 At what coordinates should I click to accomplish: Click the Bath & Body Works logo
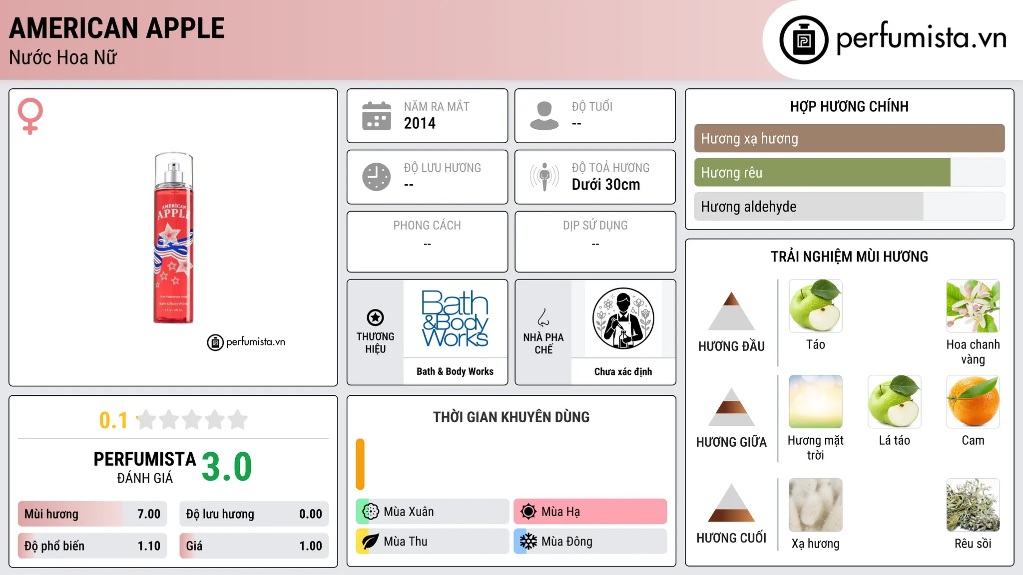point(455,318)
